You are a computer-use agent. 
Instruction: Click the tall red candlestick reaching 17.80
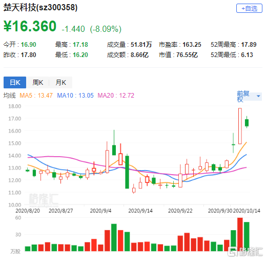(x=240, y=126)
